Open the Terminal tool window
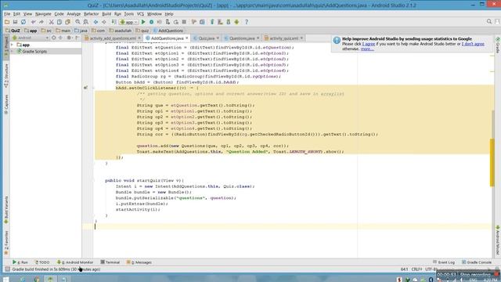The width and height of the screenshot is (501, 282). click(110, 262)
